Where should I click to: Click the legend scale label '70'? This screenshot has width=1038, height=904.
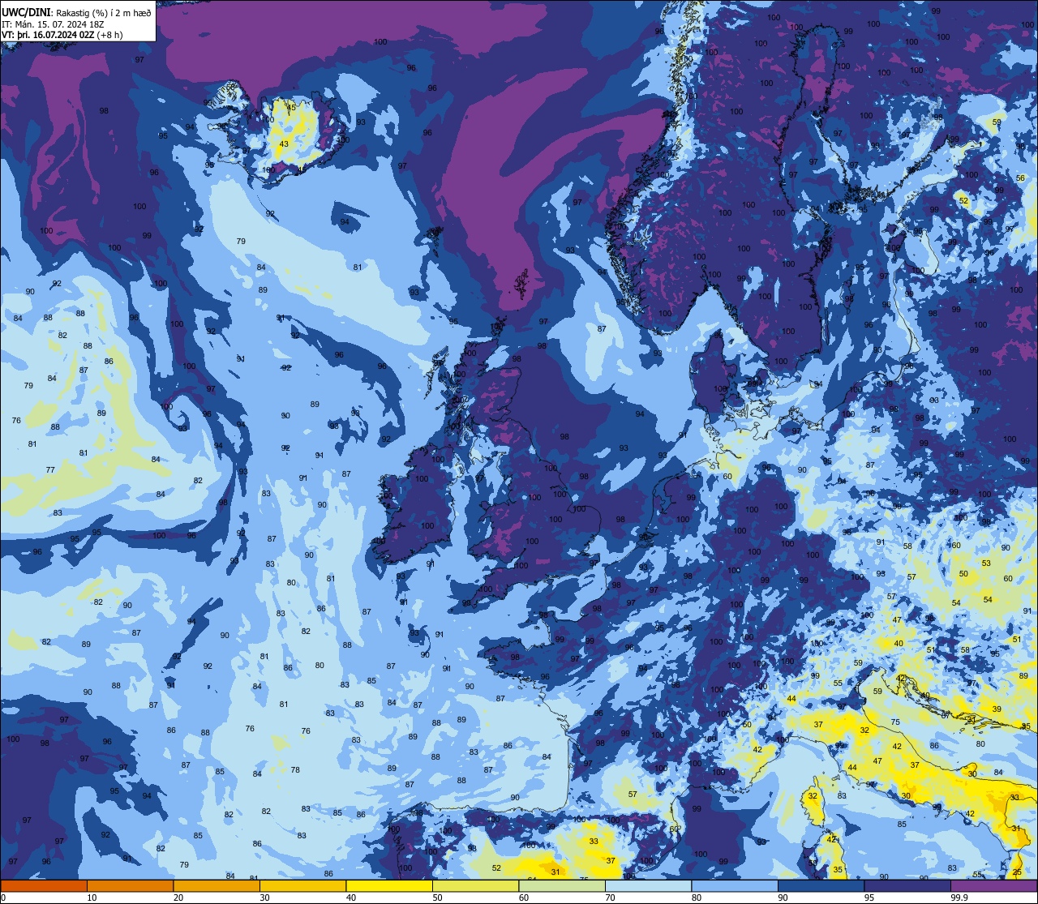(610, 898)
